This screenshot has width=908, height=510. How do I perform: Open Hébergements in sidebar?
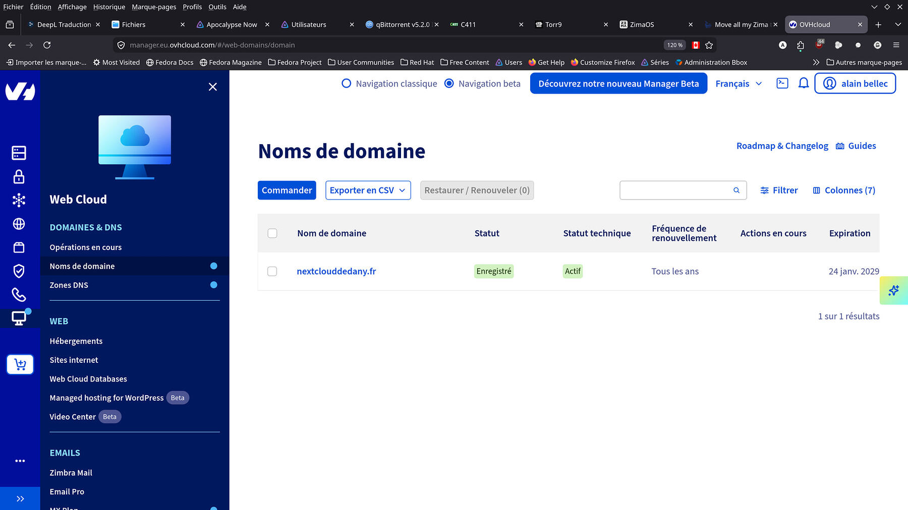pos(76,341)
